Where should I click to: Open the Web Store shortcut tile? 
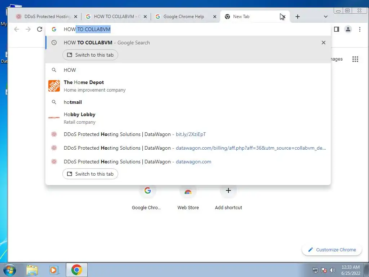click(x=188, y=190)
